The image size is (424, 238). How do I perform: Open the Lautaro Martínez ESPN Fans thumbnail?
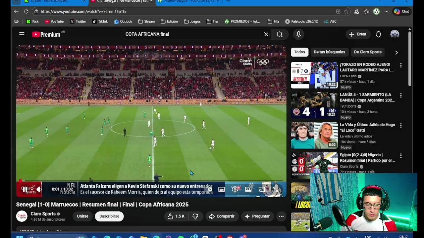click(314, 75)
